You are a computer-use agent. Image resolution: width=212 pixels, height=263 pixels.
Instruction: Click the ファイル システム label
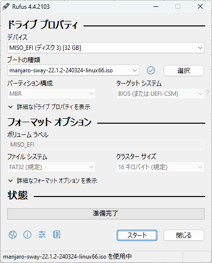(x=27, y=156)
